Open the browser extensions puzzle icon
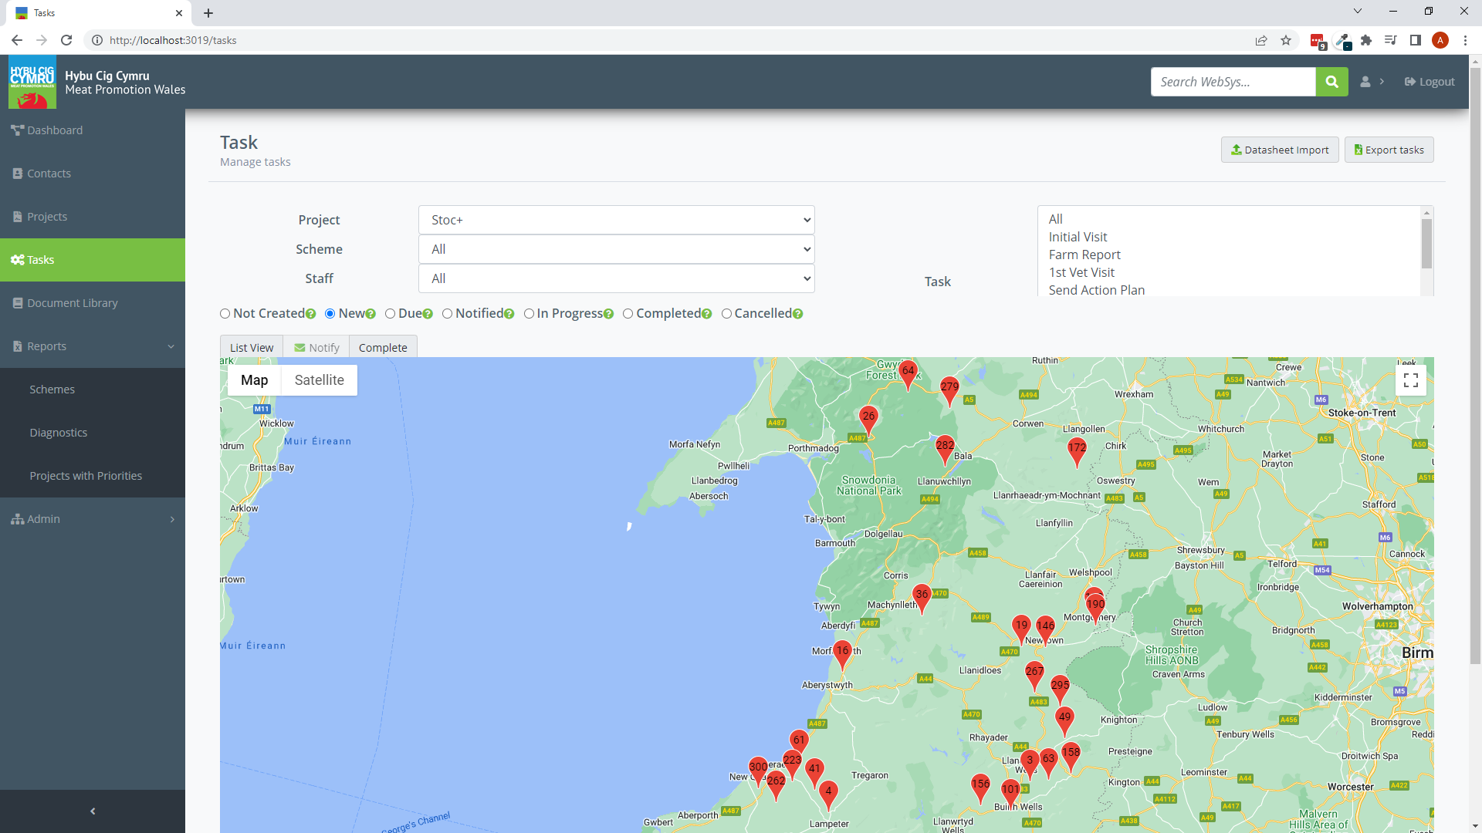Image resolution: width=1482 pixels, height=833 pixels. (x=1366, y=40)
